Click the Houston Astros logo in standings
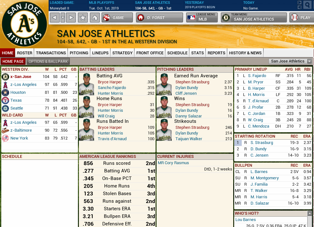 pyautogui.click(x=5, y=93)
